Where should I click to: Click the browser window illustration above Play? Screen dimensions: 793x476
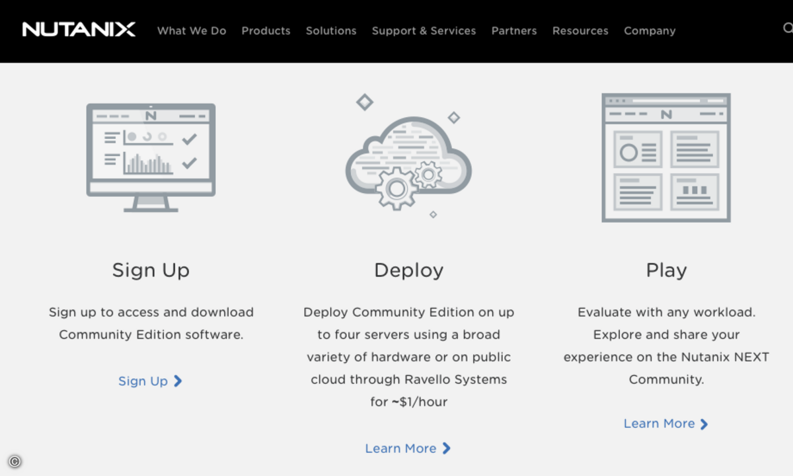(x=666, y=157)
